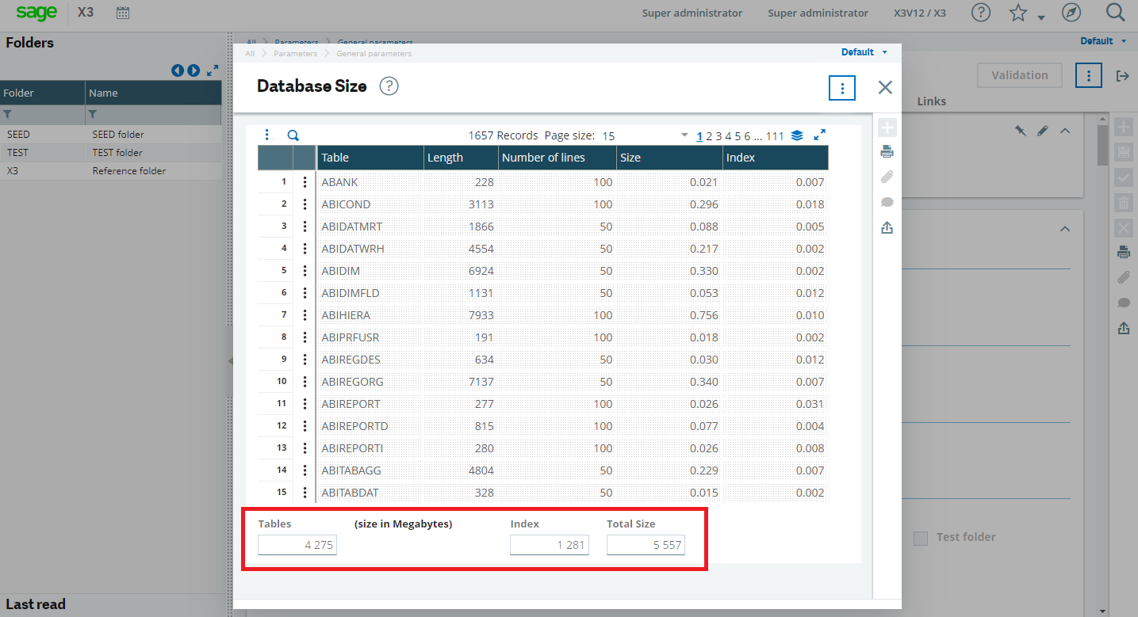1138x617 pixels.
Task: Print the Database Size data
Action: [887, 150]
